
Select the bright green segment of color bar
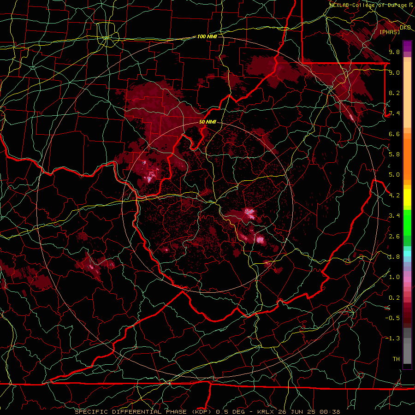pos(407,222)
